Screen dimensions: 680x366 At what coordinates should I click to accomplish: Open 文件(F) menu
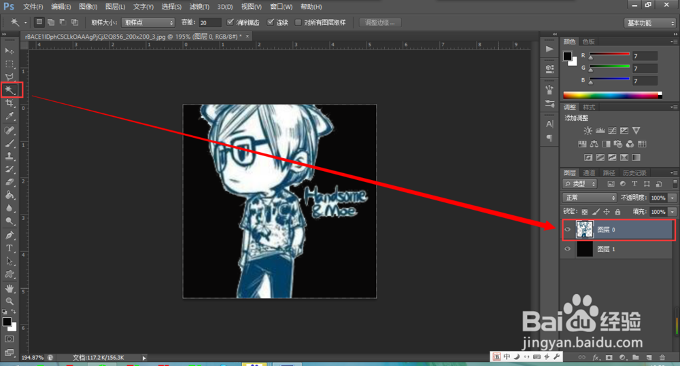[33, 7]
